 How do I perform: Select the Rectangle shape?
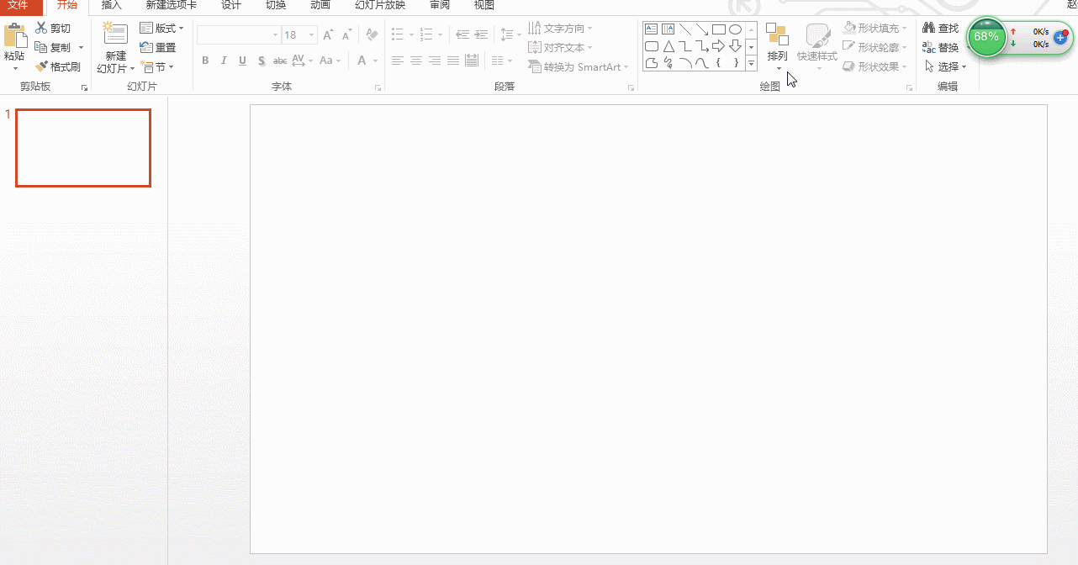(x=719, y=29)
